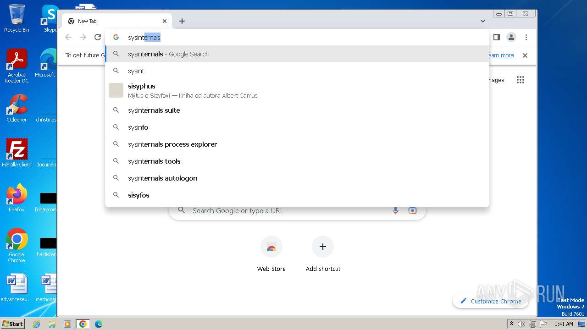This screenshot has height=330, width=587.
Task: Choose the 'sysinternals autologon' suggestion
Action: click(x=297, y=178)
